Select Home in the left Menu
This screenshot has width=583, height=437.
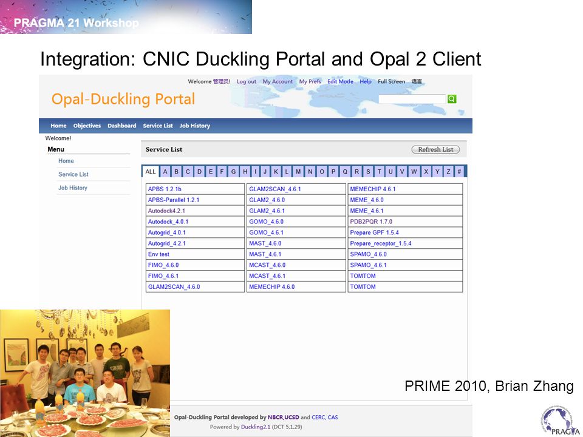[66, 161]
